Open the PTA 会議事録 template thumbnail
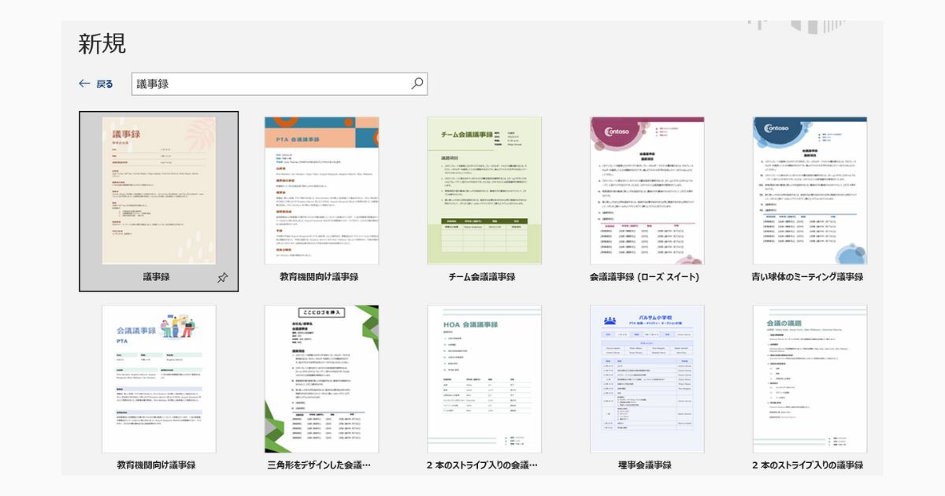Viewport: 945px width, 496px height. (x=321, y=191)
